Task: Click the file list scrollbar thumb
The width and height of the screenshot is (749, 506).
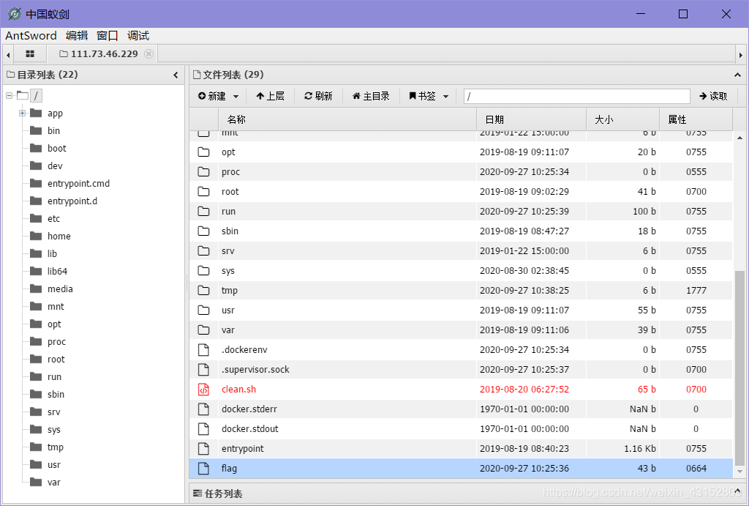Action: click(x=739, y=368)
